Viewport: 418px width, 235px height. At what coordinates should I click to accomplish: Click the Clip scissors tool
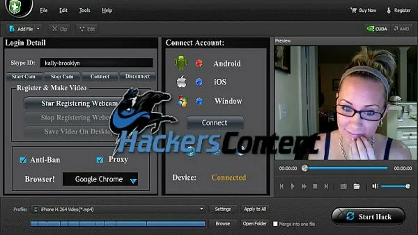pyautogui.click(x=59, y=29)
